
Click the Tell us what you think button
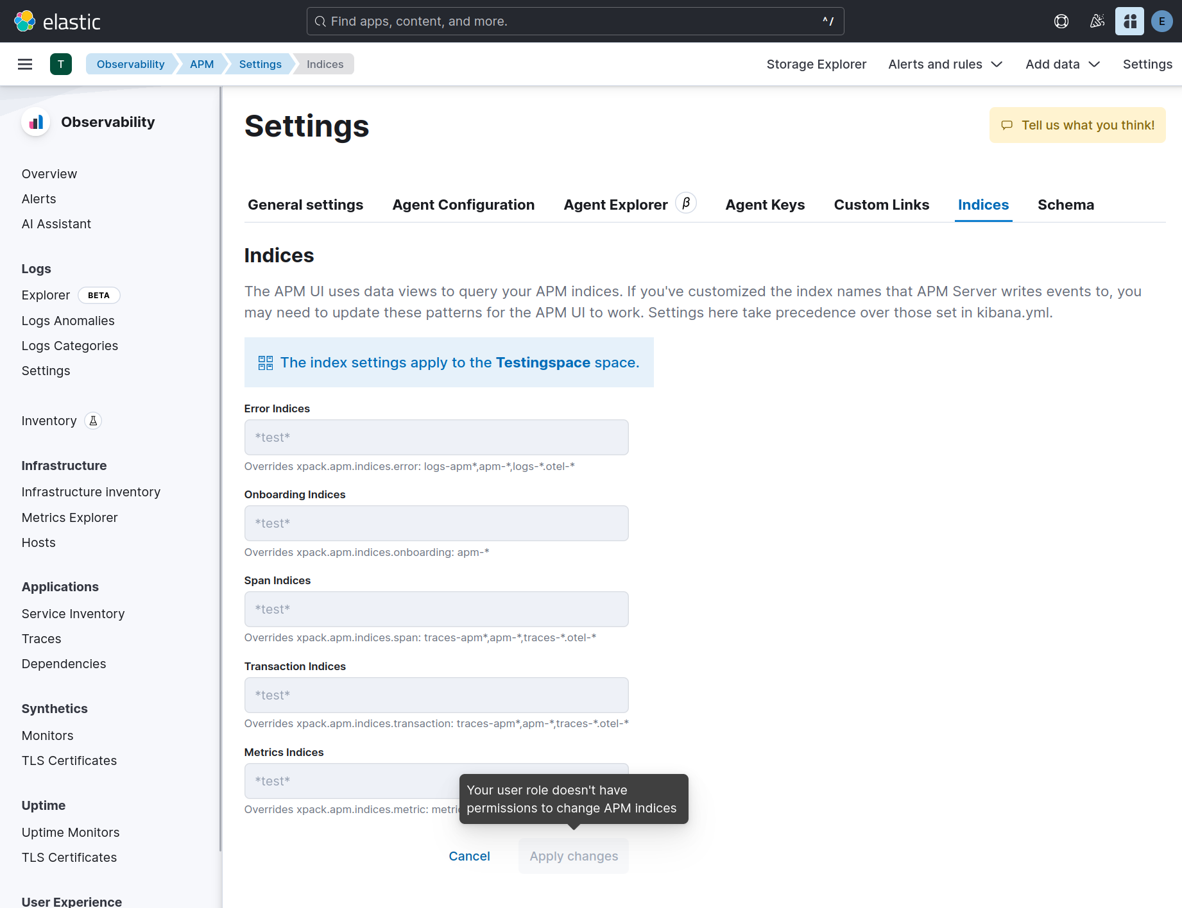point(1077,125)
